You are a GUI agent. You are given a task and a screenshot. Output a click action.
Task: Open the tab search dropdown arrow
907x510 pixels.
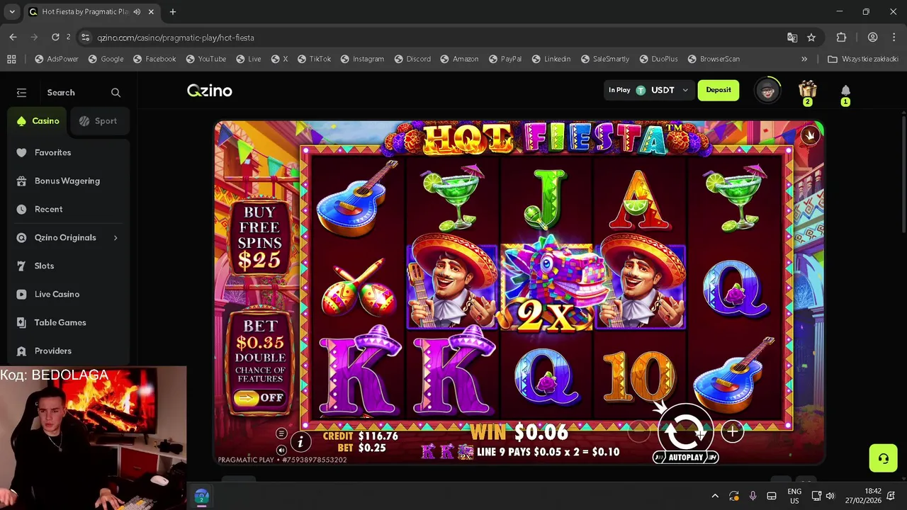pyautogui.click(x=12, y=12)
